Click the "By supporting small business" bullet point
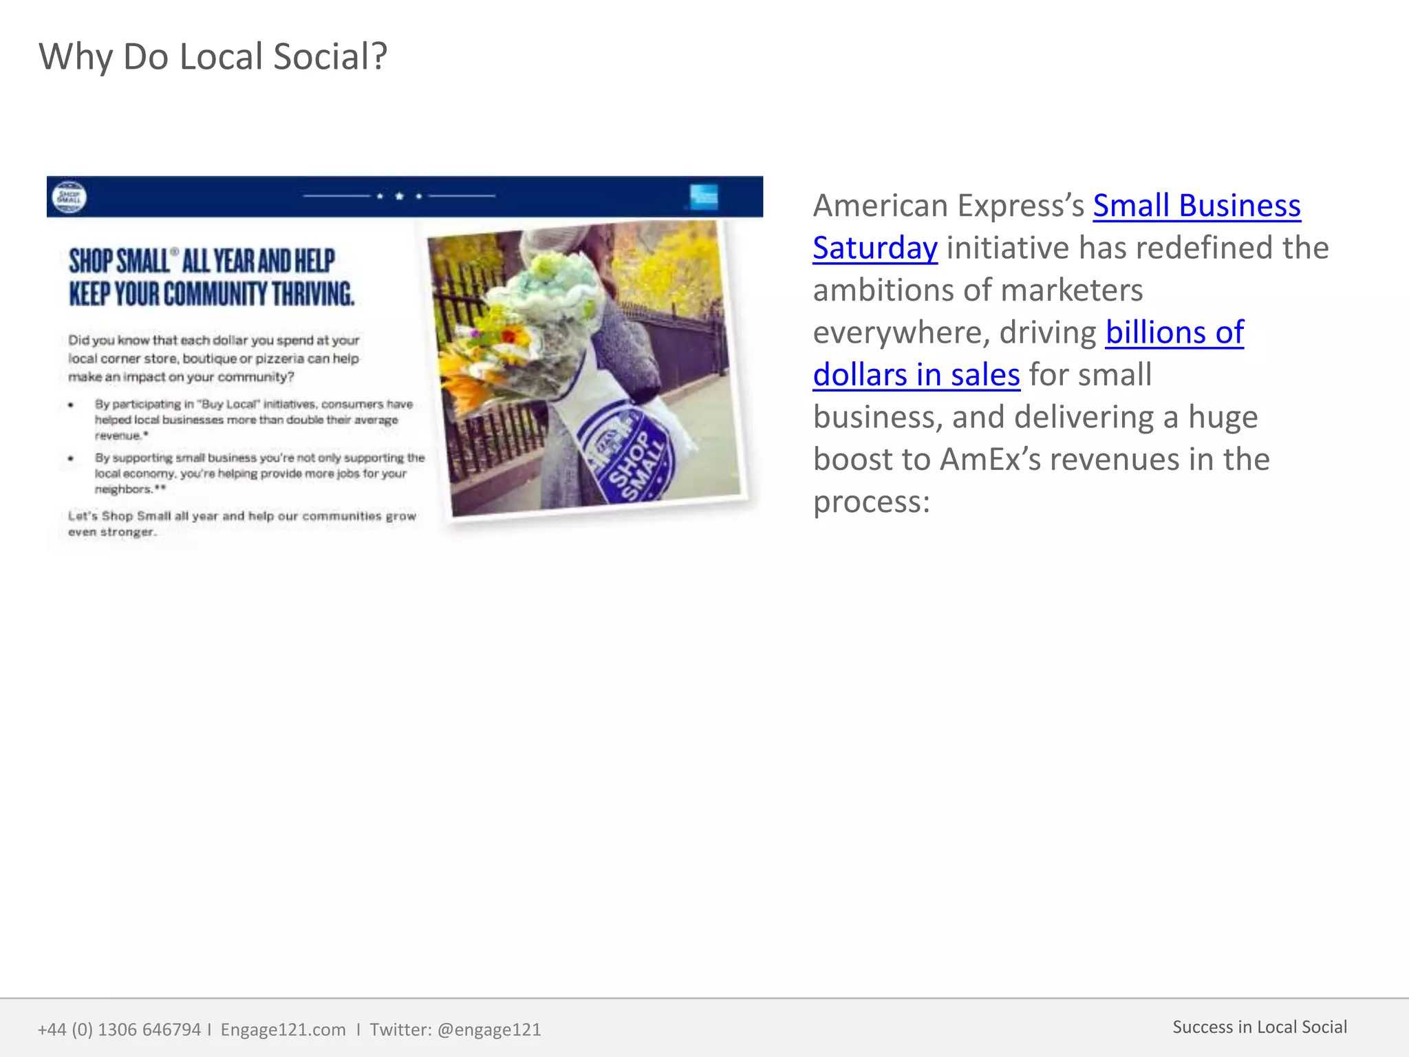Screen dimensions: 1409x1057 pyautogui.click(x=260, y=473)
